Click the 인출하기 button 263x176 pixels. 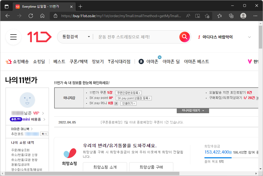pyautogui.click(x=129, y=103)
